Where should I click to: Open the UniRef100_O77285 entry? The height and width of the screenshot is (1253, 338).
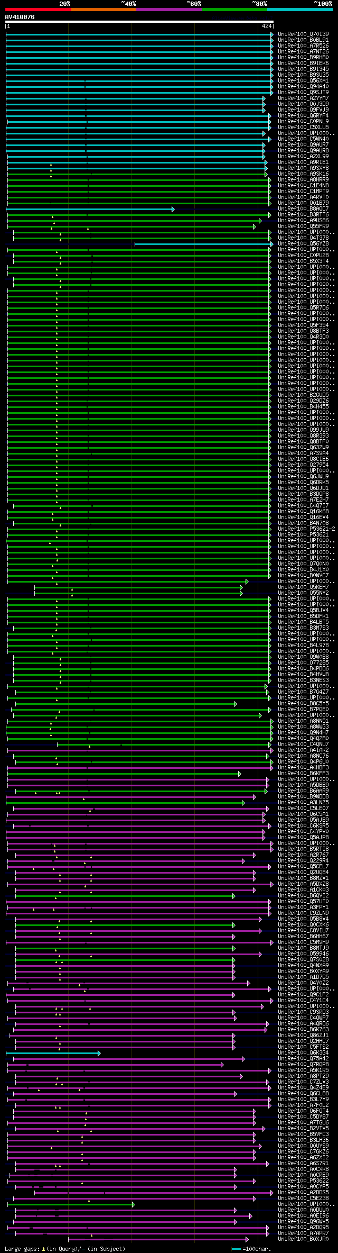click(303, 662)
